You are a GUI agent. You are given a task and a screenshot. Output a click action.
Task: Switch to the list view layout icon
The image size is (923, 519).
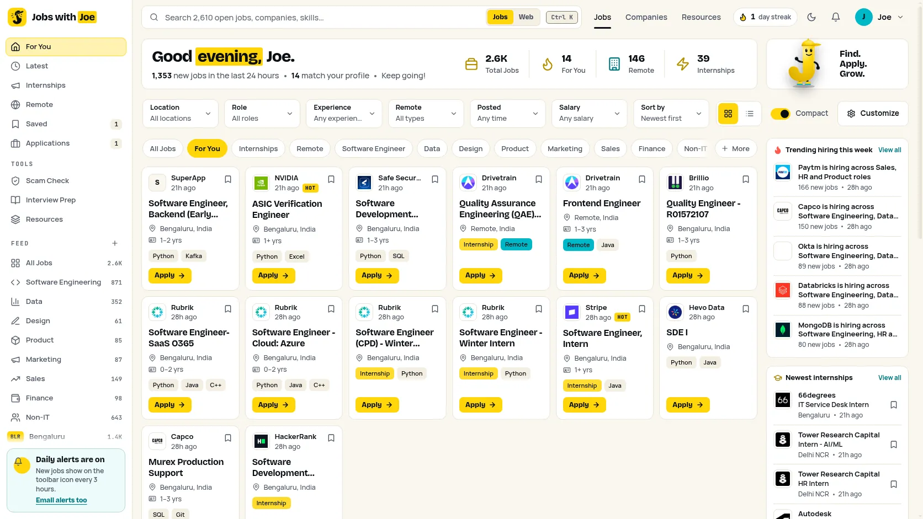pyautogui.click(x=750, y=114)
